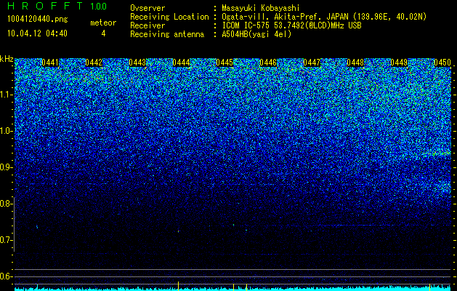The image size is (457, 291).
Task: Select the file name 1004120440.png
Action: tap(38, 20)
